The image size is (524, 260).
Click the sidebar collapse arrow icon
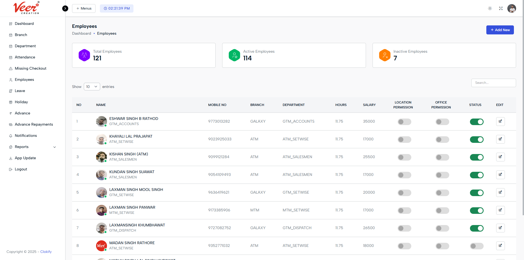point(65,8)
